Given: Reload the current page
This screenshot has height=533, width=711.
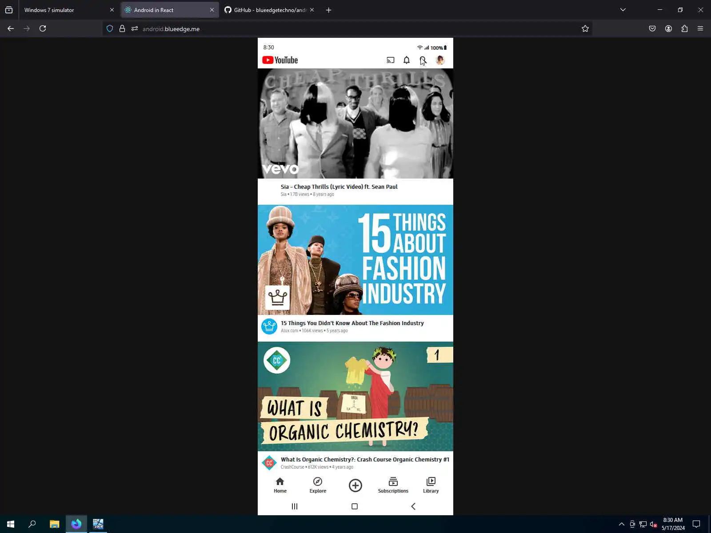Looking at the screenshot, I should 43,28.
